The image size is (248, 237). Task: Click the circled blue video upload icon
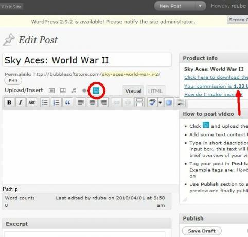coord(96,90)
